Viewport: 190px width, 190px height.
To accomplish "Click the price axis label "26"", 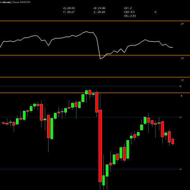I will tap(180, 86).
